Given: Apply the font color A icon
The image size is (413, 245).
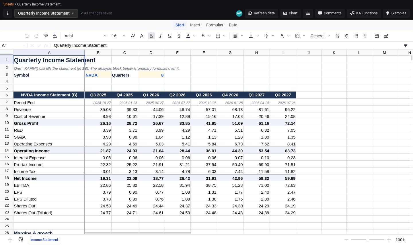Looking at the screenshot, I should [188, 36].
